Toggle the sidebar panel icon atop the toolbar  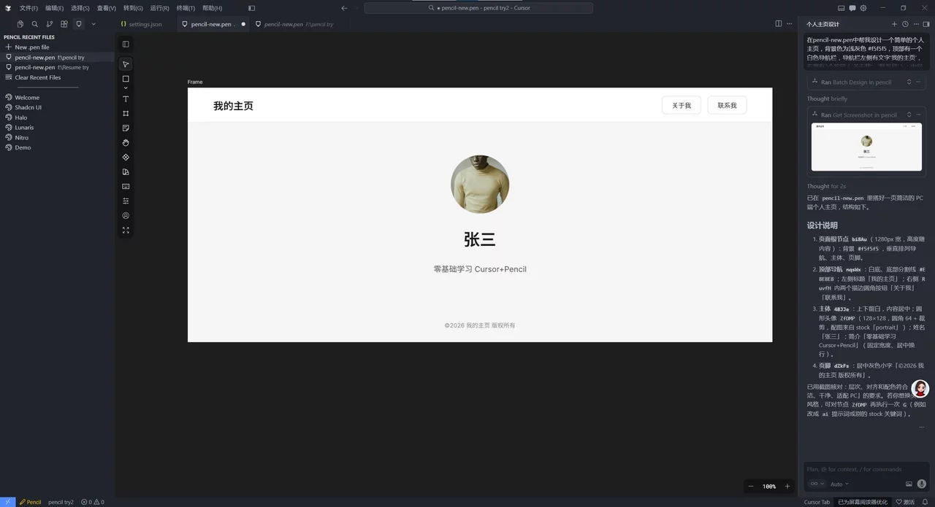point(125,45)
